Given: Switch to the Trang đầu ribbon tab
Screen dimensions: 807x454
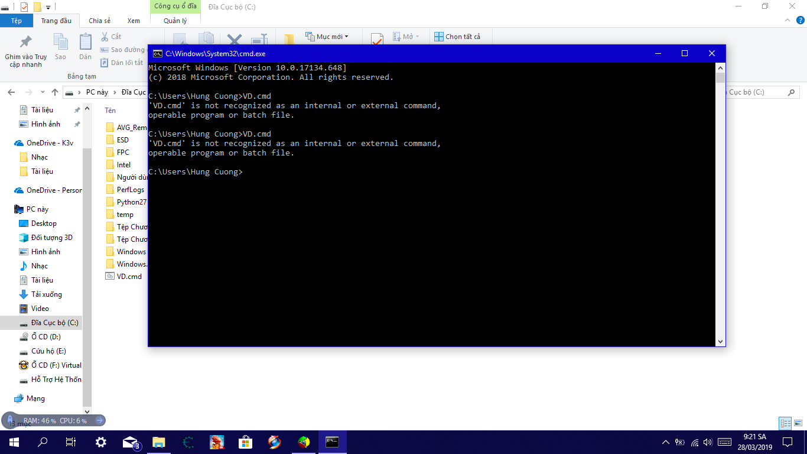Looking at the screenshot, I should (x=56, y=21).
